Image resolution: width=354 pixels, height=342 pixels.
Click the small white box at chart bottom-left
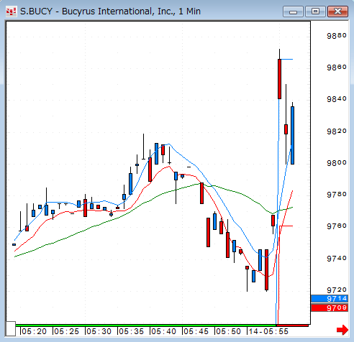click(x=11, y=329)
